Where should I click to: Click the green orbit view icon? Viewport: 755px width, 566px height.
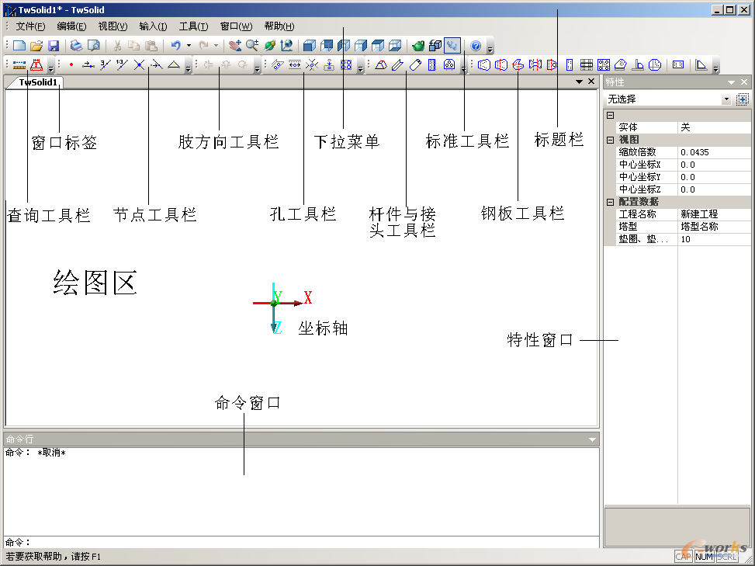pos(269,46)
